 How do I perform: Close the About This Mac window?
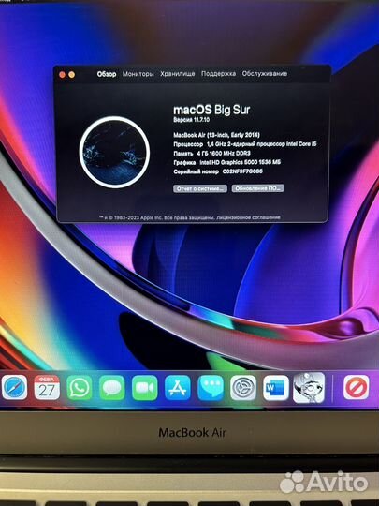pyautogui.click(x=62, y=75)
